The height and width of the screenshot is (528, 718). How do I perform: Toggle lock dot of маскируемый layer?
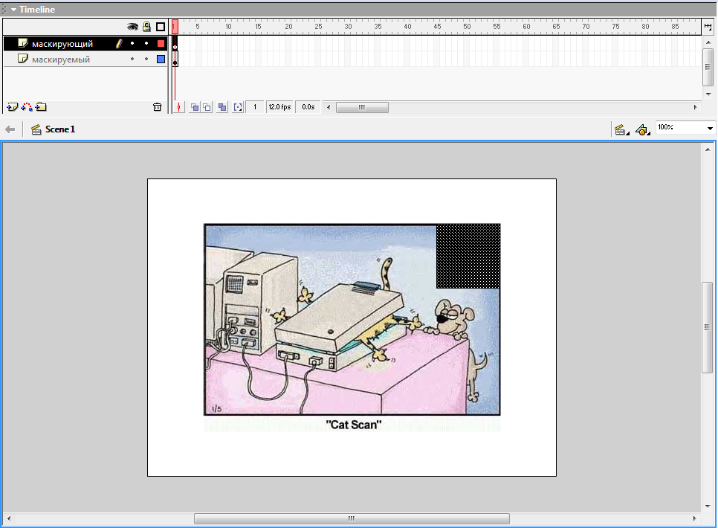(x=146, y=59)
